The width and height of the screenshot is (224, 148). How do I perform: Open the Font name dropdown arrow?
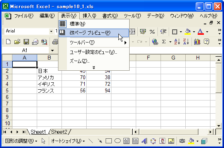coord(51,31)
